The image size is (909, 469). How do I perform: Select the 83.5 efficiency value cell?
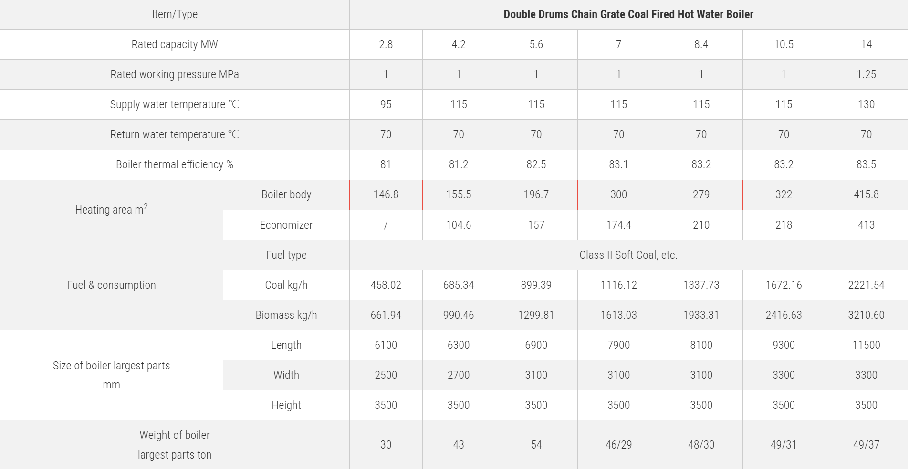[x=866, y=164]
